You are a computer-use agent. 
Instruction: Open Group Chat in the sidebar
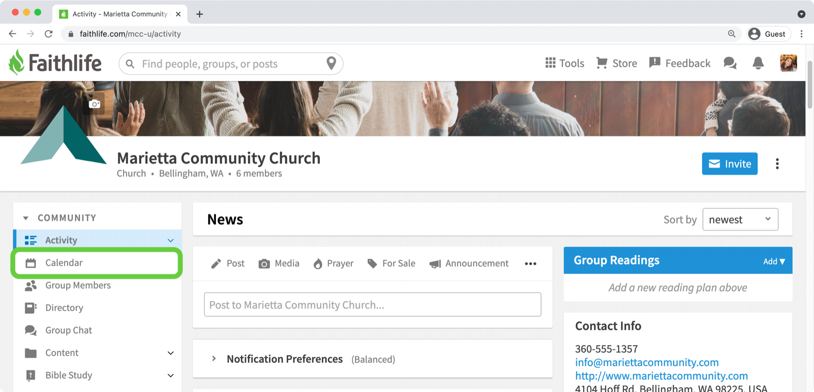pos(97,330)
